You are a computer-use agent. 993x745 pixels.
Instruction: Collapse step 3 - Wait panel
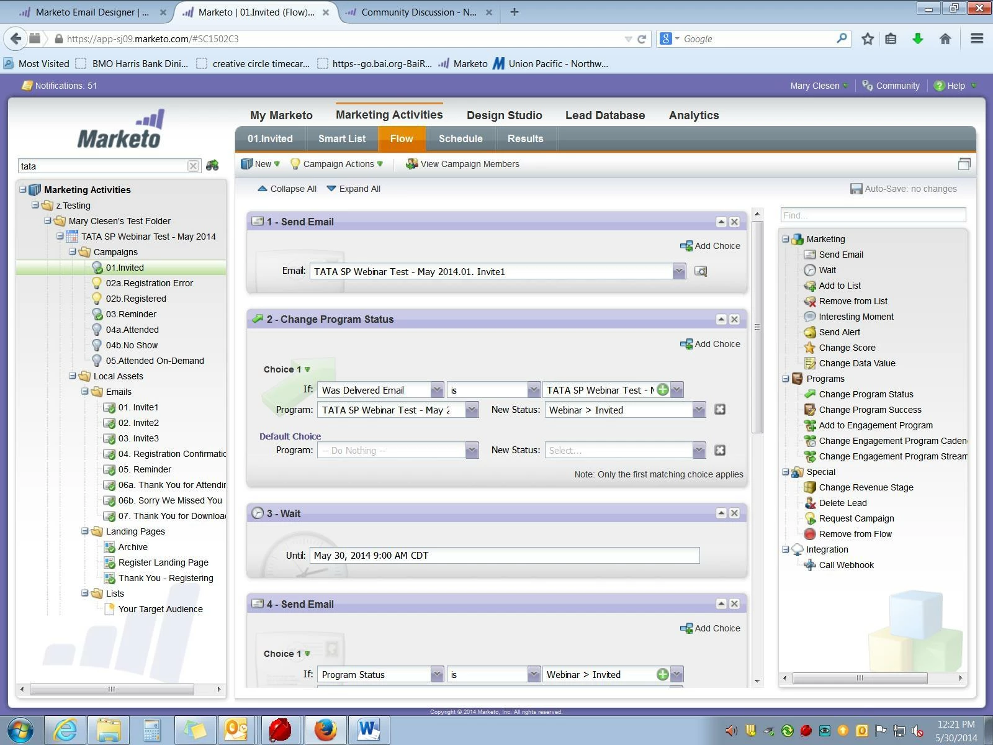point(721,513)
